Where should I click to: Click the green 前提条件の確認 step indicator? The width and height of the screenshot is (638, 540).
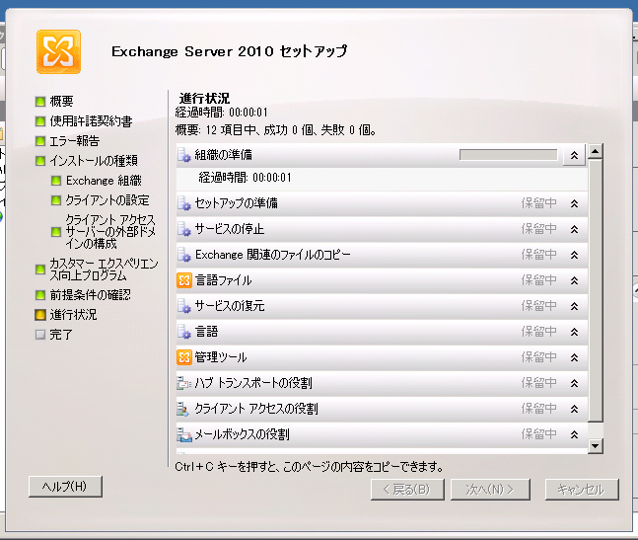click(x=40, y=295)
